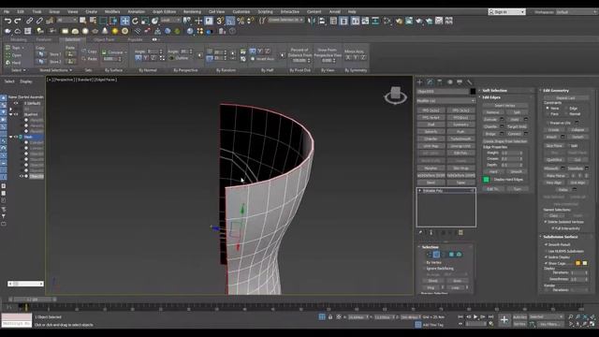
Task: Open the Motion panel icon
Action: pos(449,81)
